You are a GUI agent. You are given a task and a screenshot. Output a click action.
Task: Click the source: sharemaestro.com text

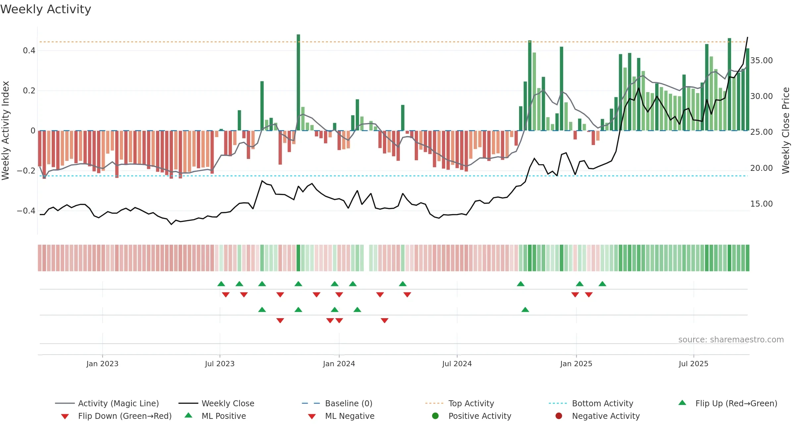click(x=731, y=339)
